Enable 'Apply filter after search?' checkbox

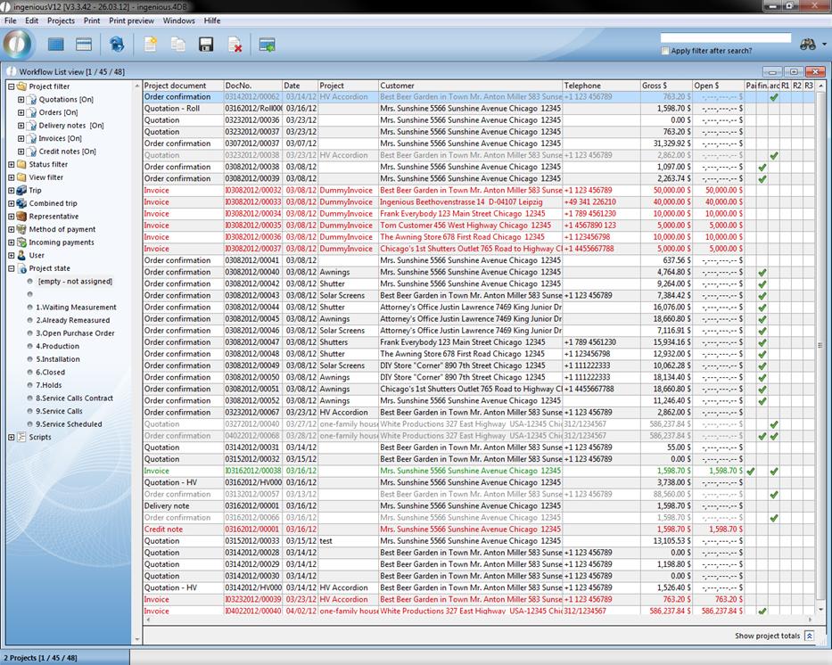click(x=665, y=52)
